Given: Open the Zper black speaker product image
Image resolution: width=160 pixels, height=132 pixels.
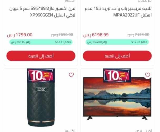Looking at the screenshot, I should [x=41, y=98].
